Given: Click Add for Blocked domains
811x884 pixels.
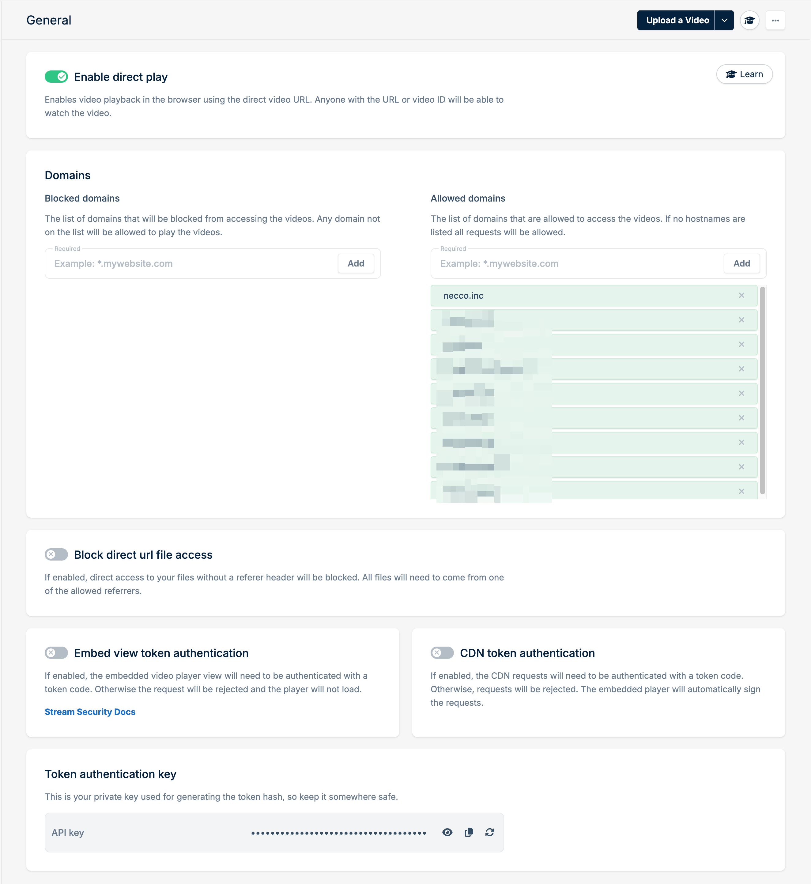Looking at the screenshot, I should [x=356, y=263].
